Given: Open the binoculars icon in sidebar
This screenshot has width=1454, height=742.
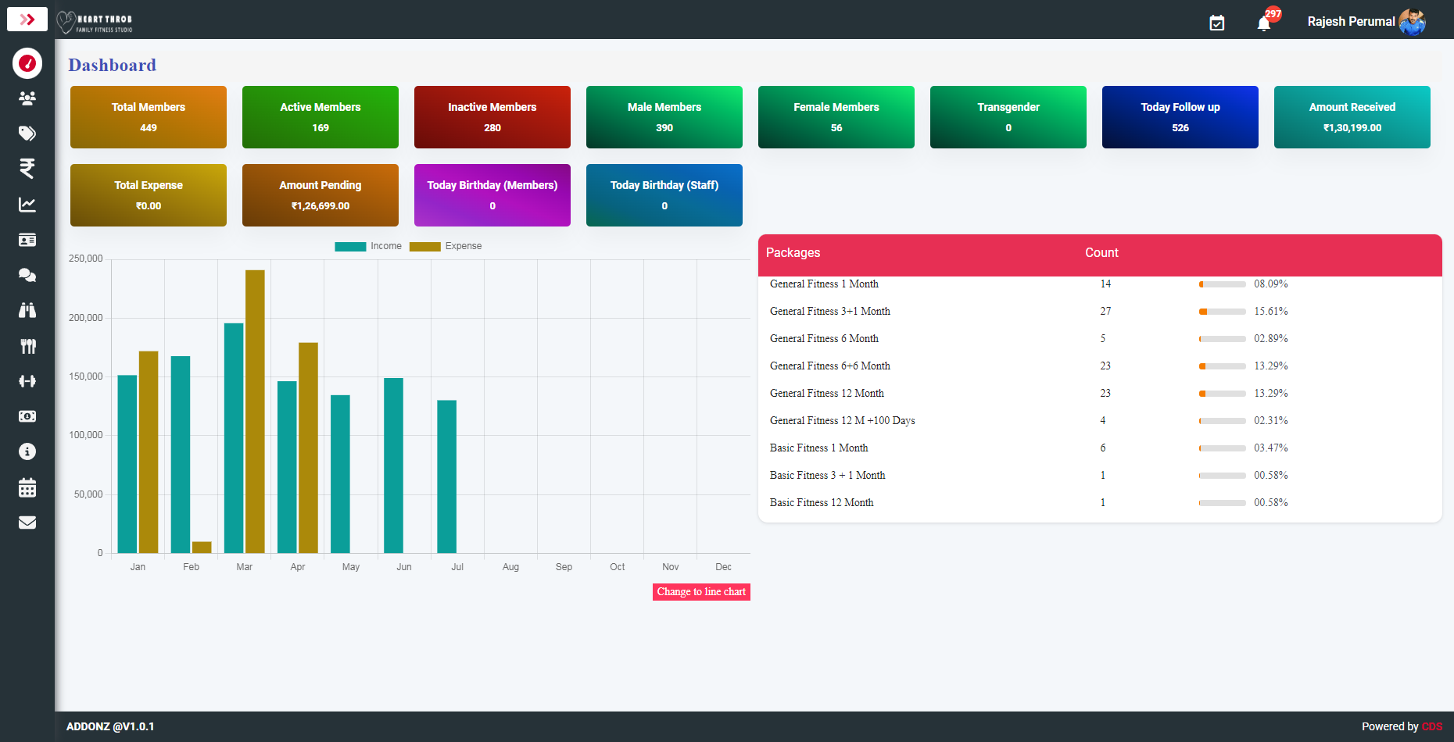Looking at the screenshot, I should point(27,310).
